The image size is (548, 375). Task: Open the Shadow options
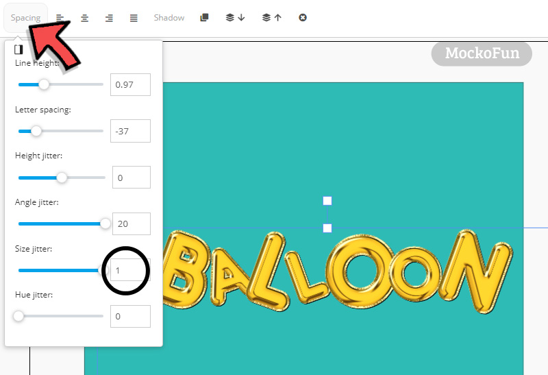tap(169, 18)
